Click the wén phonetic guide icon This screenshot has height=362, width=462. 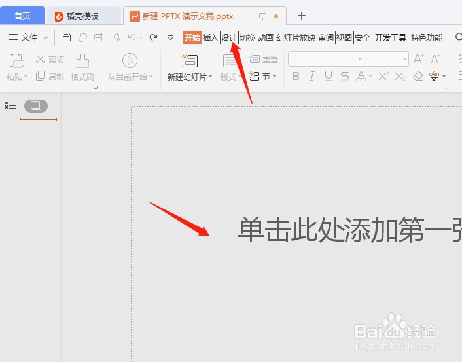coord(434,76)
